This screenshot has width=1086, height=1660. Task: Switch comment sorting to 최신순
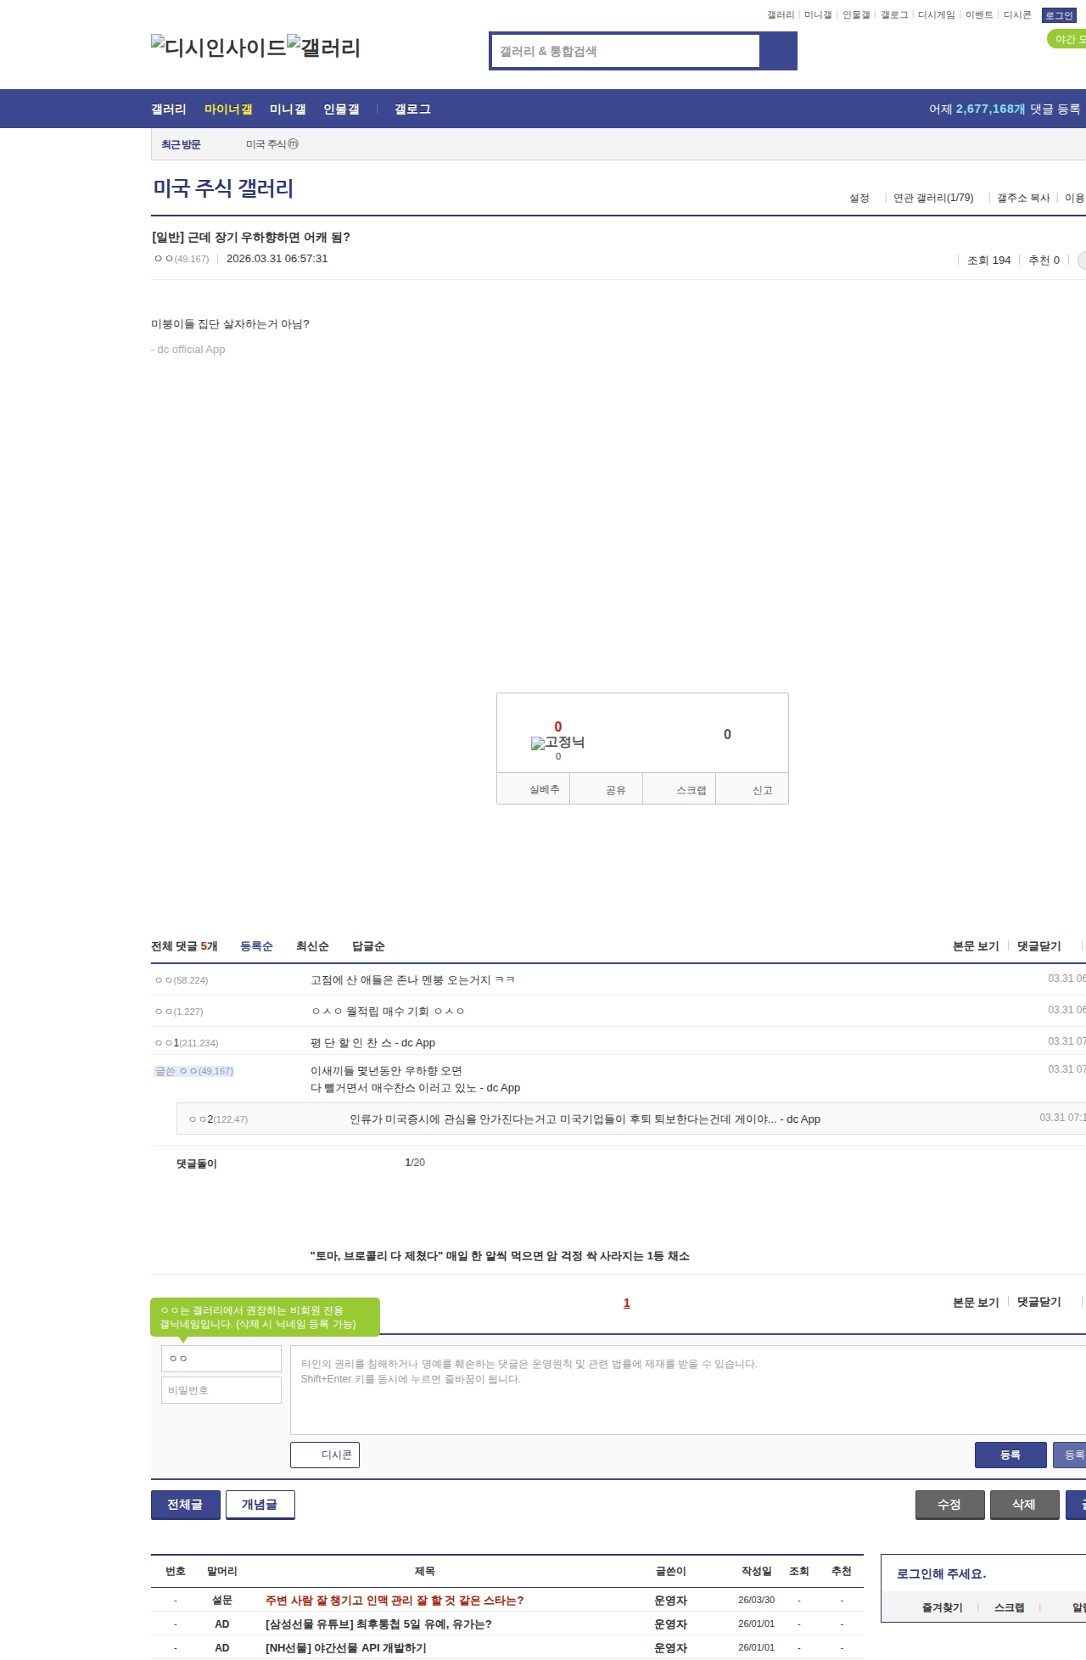[312, 946]
